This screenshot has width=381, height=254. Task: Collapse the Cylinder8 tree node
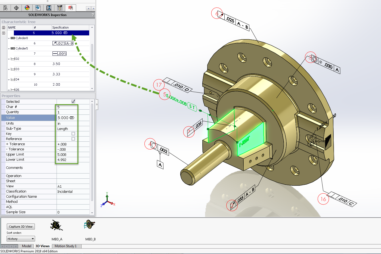tap(9, 38)
